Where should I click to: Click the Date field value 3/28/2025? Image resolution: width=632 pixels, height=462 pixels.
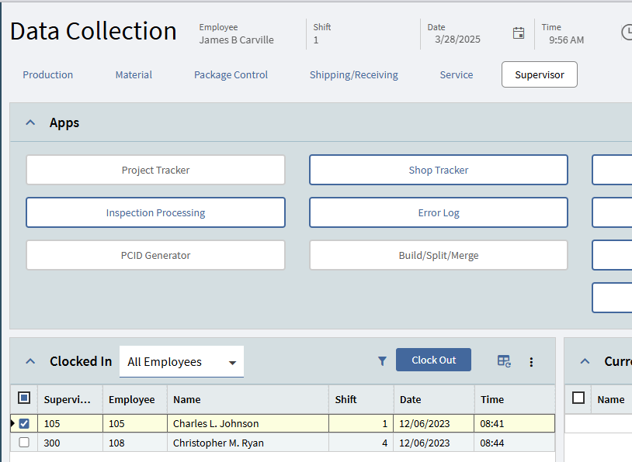pos(457,39)
